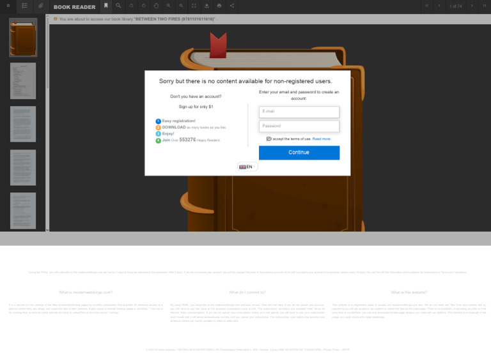491x364 pixels.
Task: Open the attachments paperclip panel
Action: pyautogui.click(x=41, y=6)
